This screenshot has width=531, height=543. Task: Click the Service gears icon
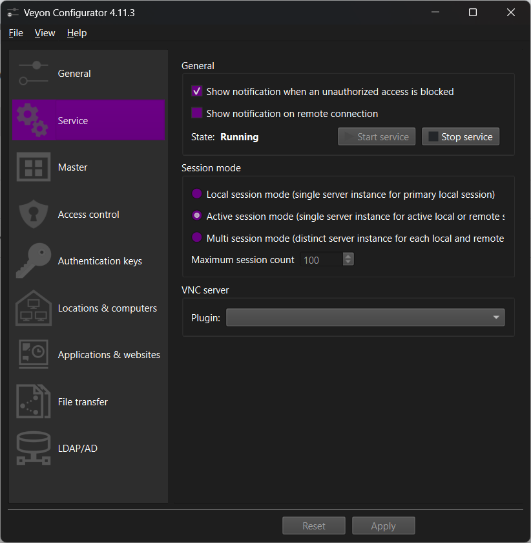point(32,120)
